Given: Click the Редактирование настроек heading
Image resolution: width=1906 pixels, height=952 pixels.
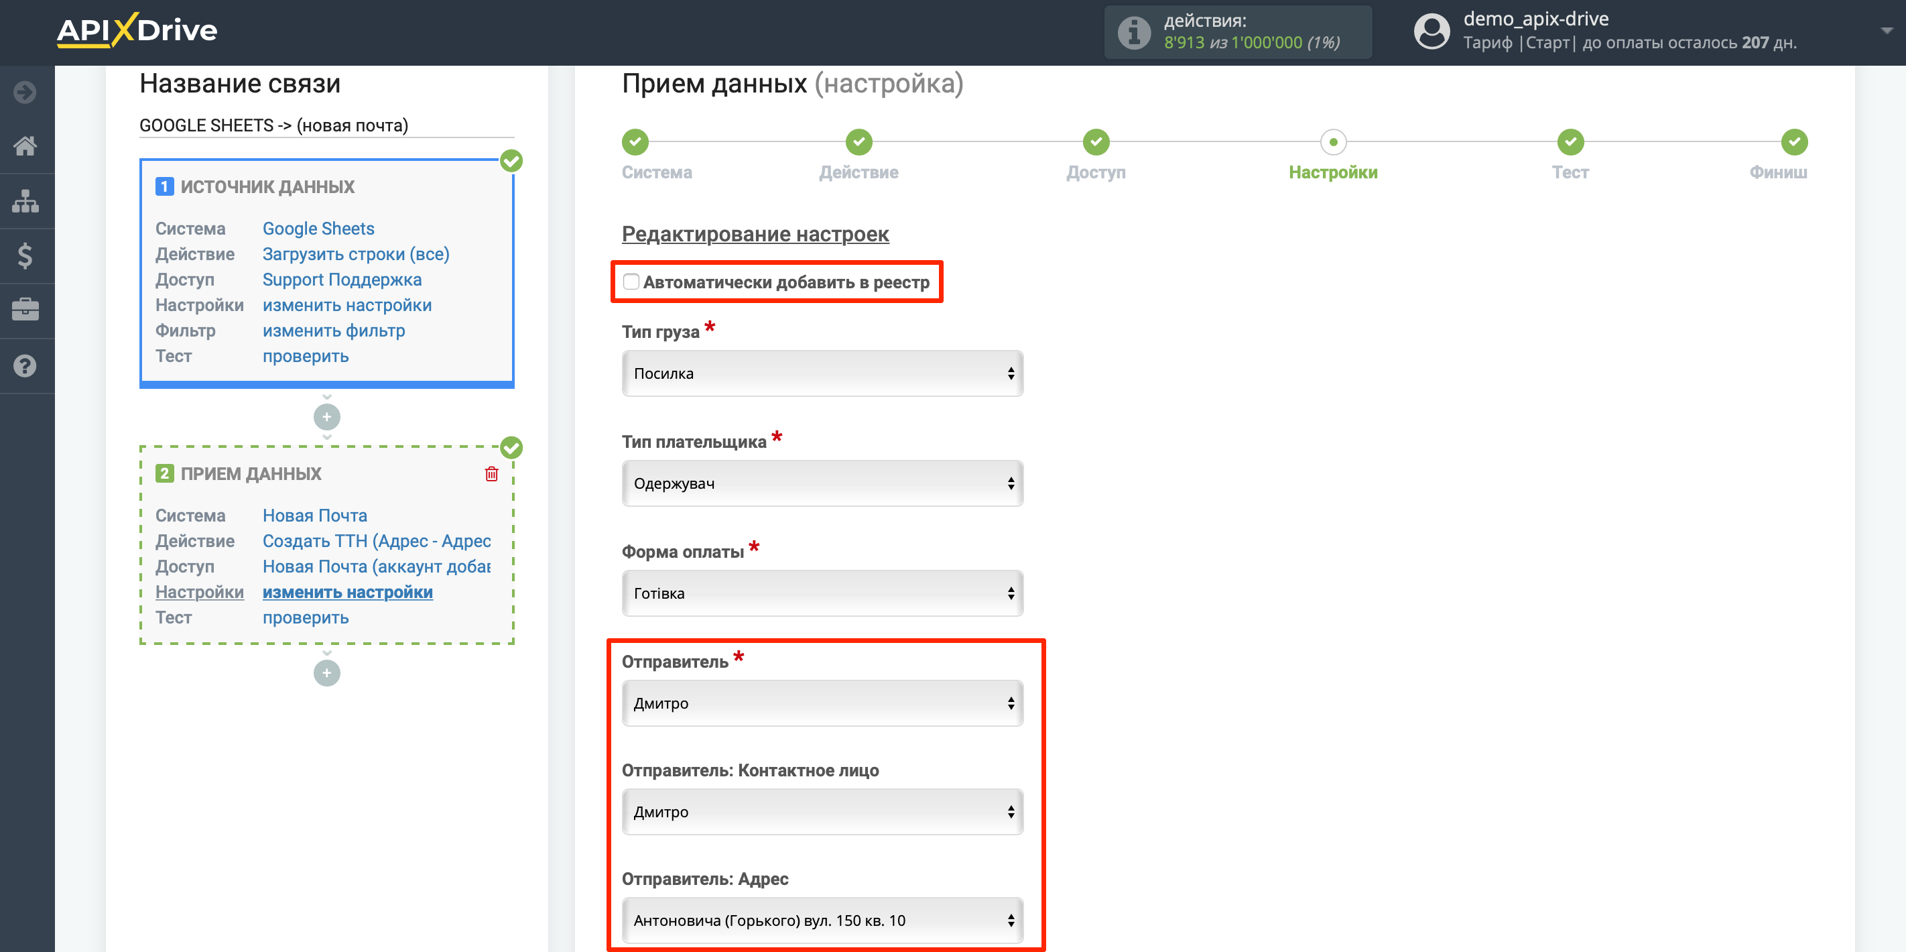Looking at the screenshot, I should tap(755, 234).
